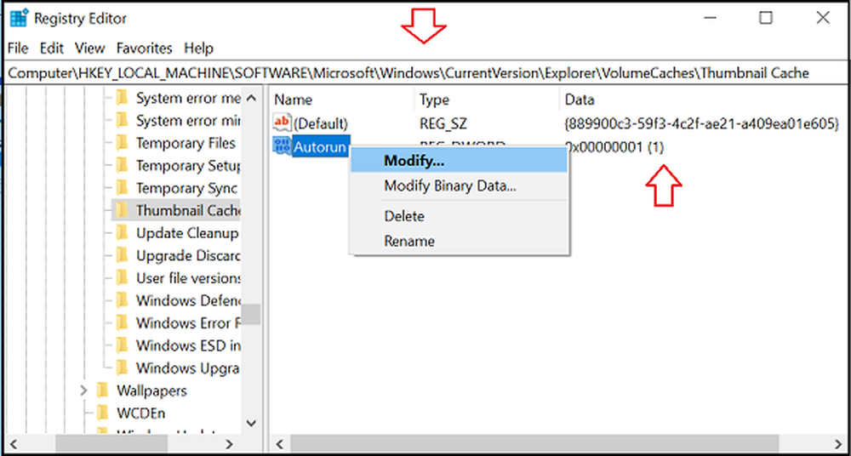This screenshot has width=851, height=456.
Task: Choose Delete from the context menu
Action: [x=459, y=216]
